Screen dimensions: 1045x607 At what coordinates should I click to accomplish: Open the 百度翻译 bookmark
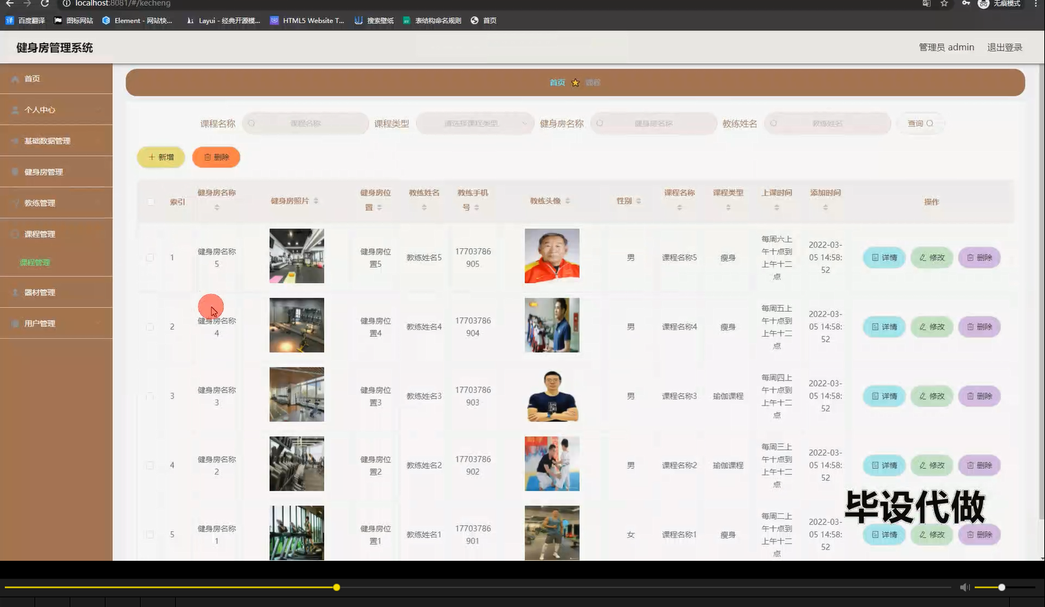coord(26,21)
